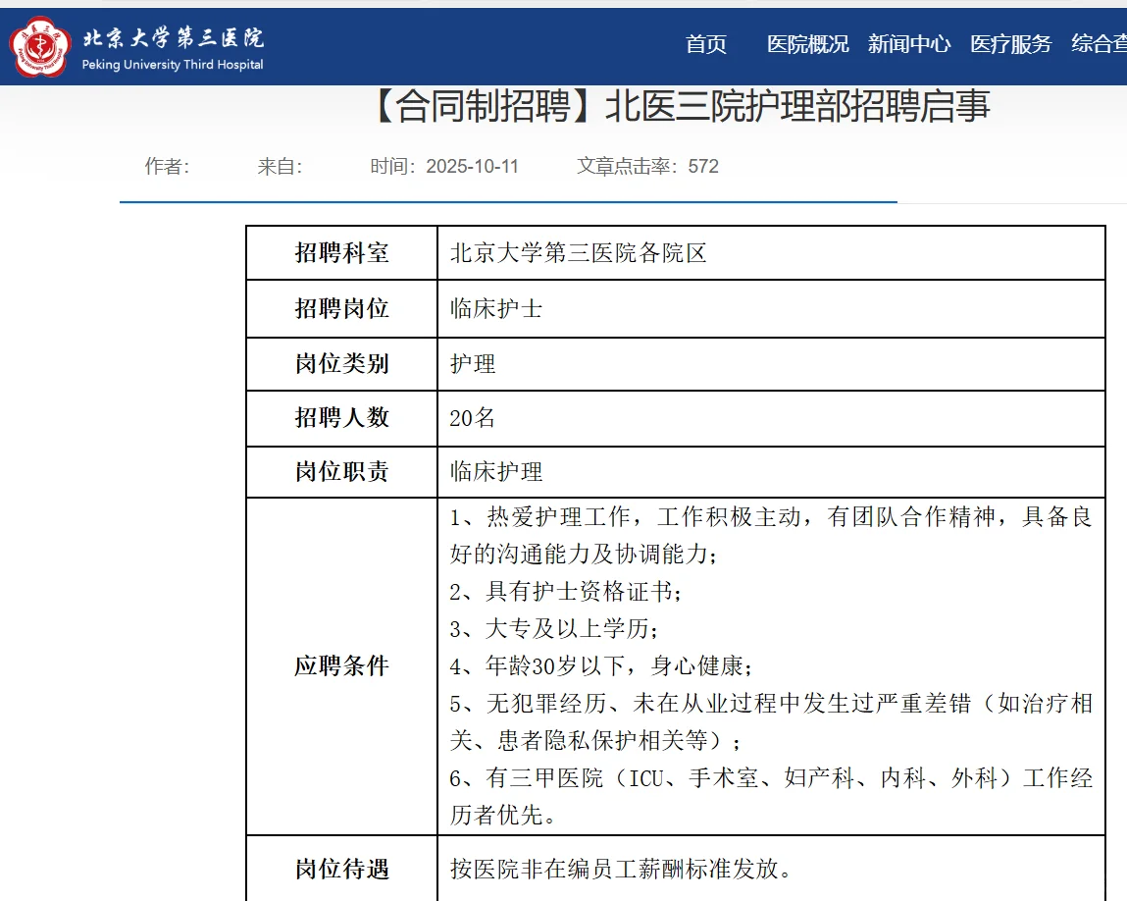Select the 招聘科室 header cell
This screenshot has width=1127, height=901.
pyautogui.click(x=341, y=253)
